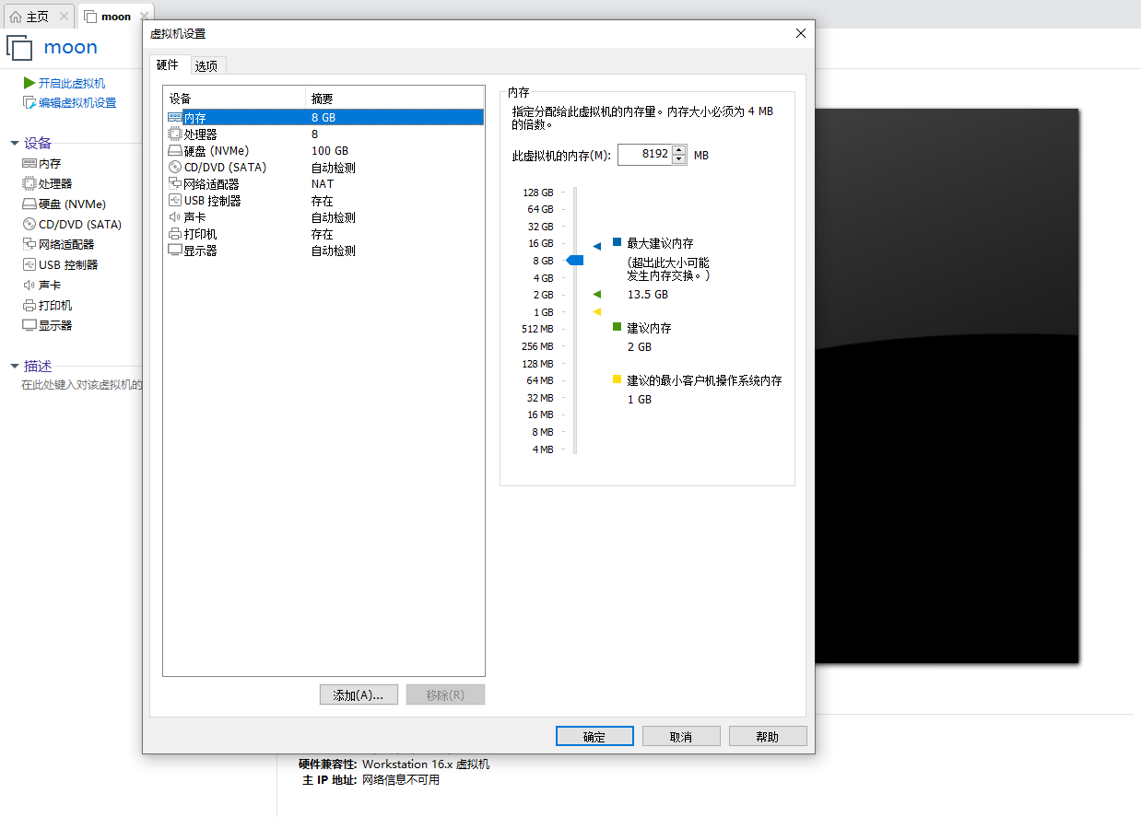The image size is (1141, 817).
Task: Set memory slider to 16 GB mark
Action: coord(575,243)
